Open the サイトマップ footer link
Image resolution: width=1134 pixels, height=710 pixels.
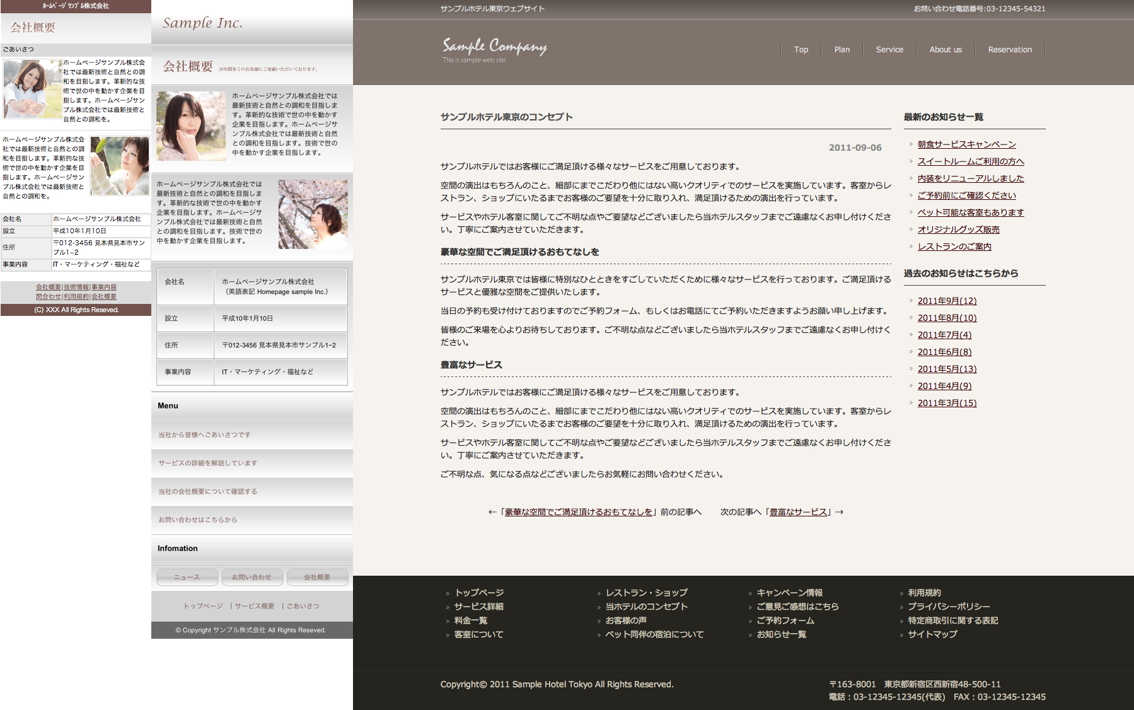pyautogui.click(x=932, y=634)
